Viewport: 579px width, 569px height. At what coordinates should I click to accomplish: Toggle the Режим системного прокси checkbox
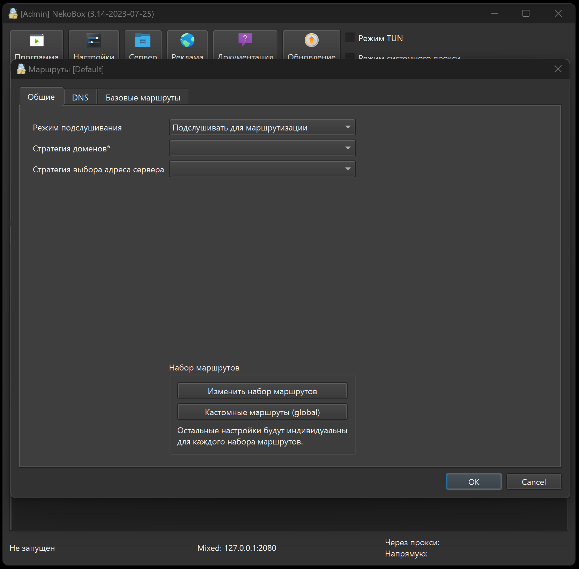[350, 56]
